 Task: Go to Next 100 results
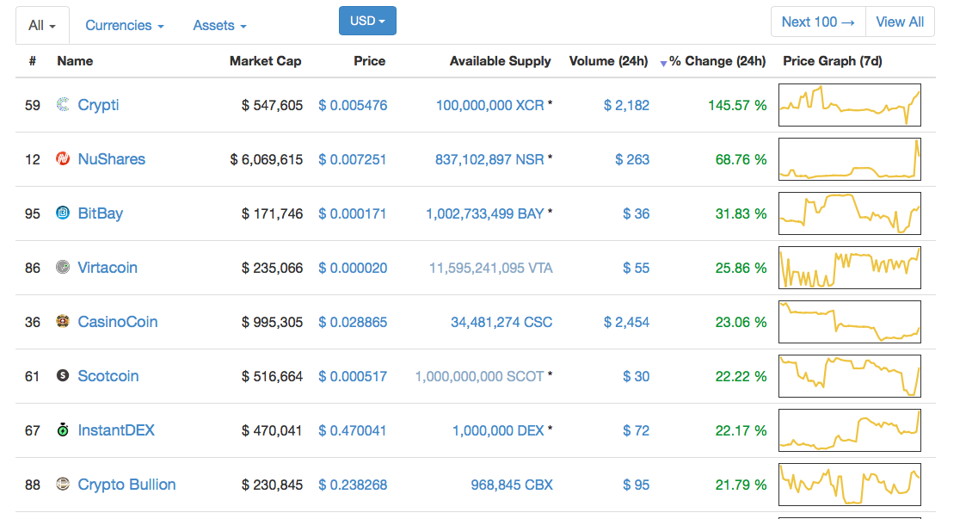[x=818, y=22]
